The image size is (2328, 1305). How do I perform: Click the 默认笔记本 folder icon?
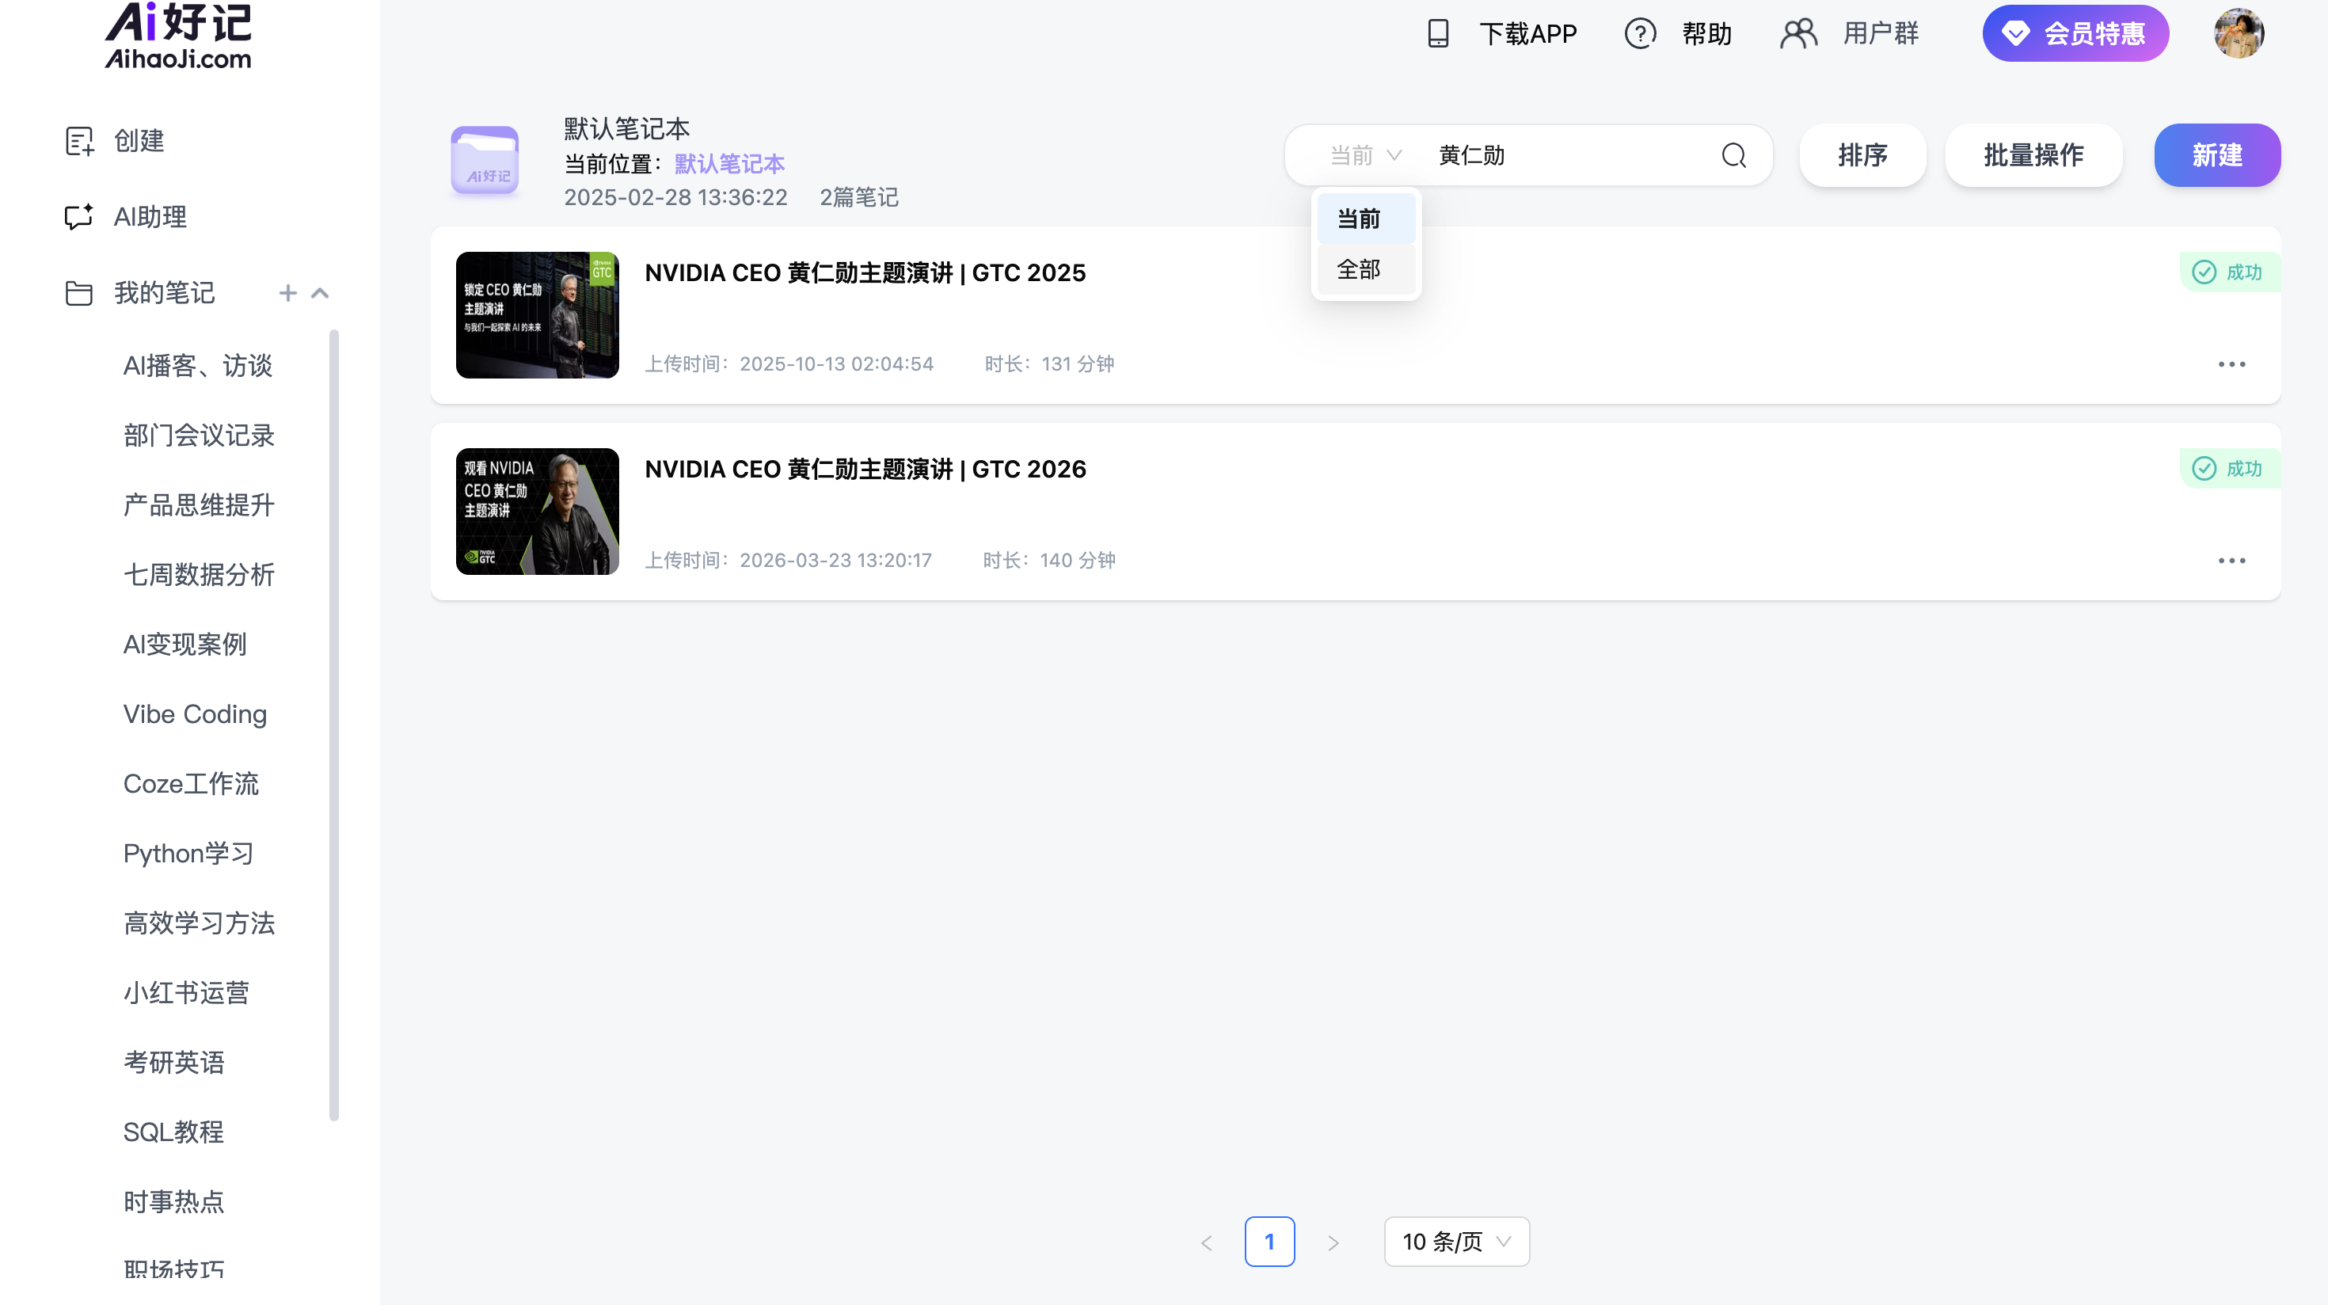485,160
